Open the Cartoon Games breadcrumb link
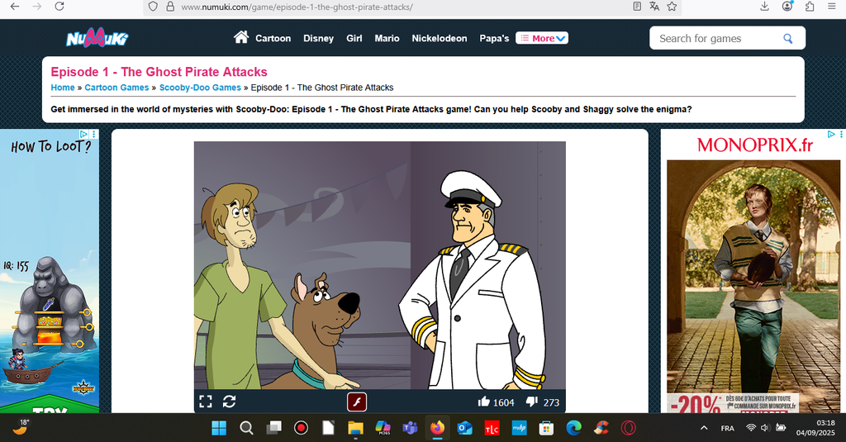Viewport: 846px width, 442px height. coord(116,88)
